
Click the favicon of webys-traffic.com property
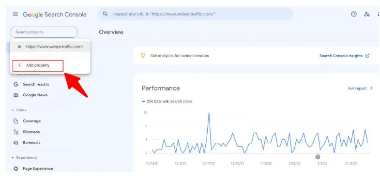[20, 47]
